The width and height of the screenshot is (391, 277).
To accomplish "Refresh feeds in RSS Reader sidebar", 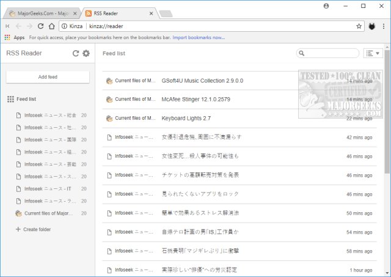I will (76, 53).
